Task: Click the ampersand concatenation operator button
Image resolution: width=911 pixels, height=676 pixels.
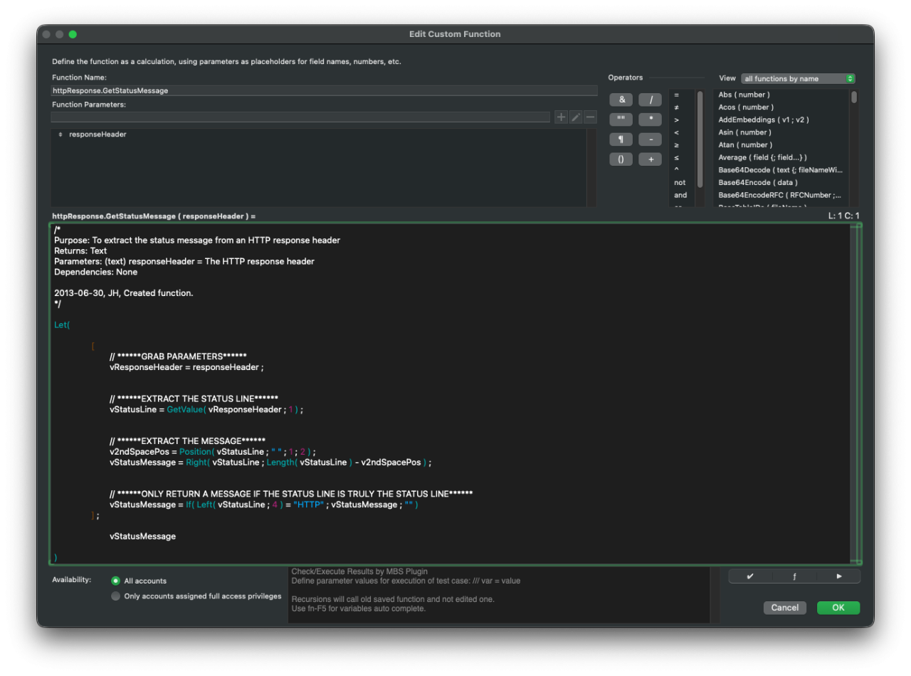Action: [x=621, y=100]
